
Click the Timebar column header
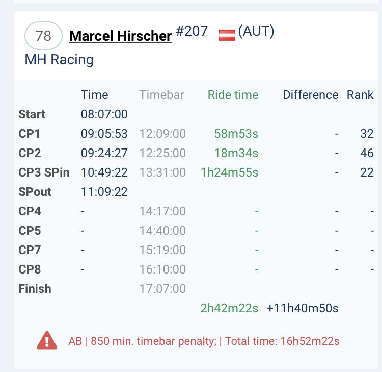click(161, 95)
